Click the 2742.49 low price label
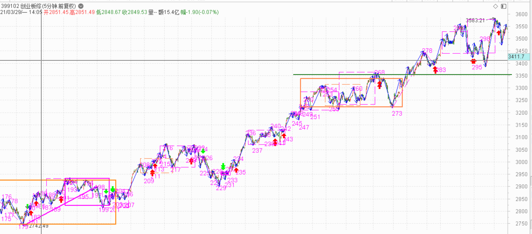Image resolution: width=532 pixels, height=234 pixels. [38, 226]
